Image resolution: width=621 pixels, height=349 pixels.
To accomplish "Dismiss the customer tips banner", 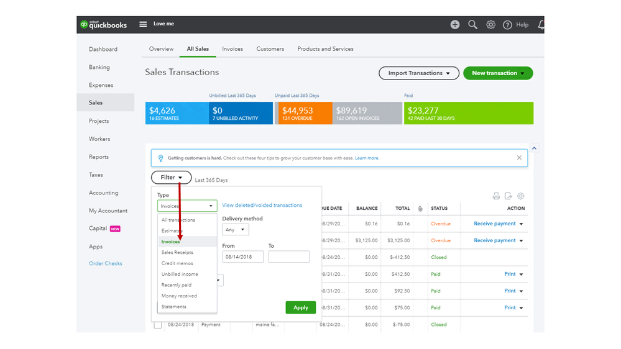I will (519, 158).
